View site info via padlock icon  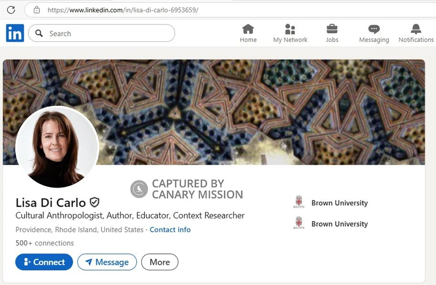[37, 10]
